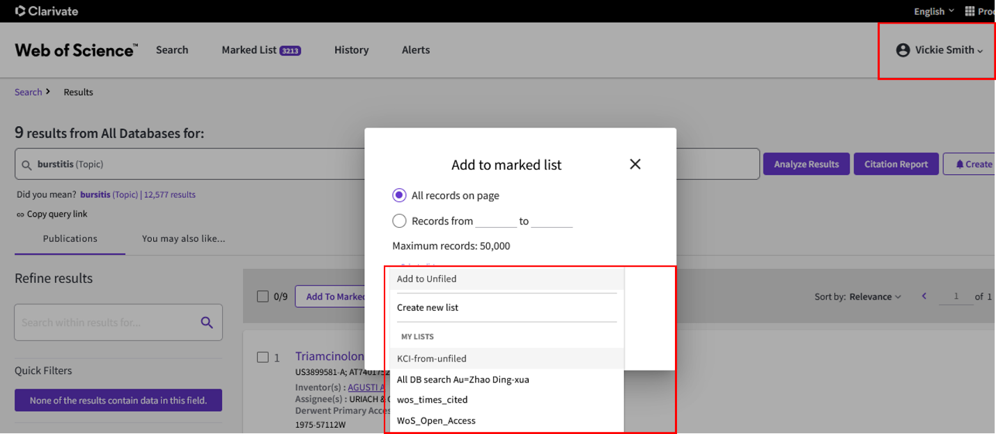Viewport: 996px width, 434px height.
Task: Open the English language dropdown
Action: pos(933,11)
